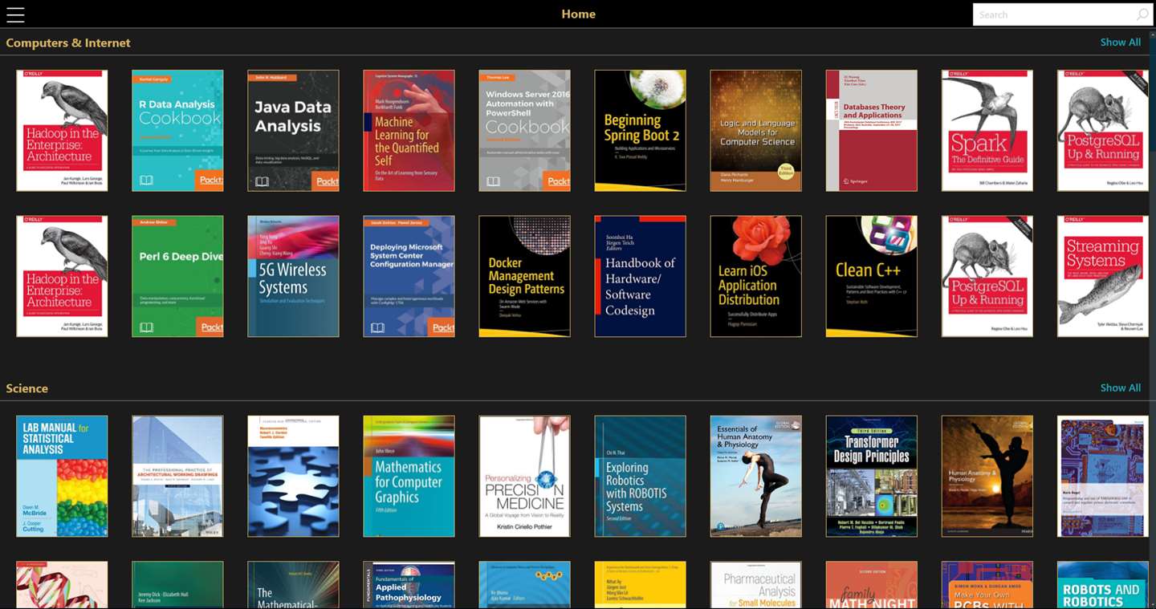Click the Home page title
Image resolution: width=1156 pixels, height=609 pixels.
578,14
